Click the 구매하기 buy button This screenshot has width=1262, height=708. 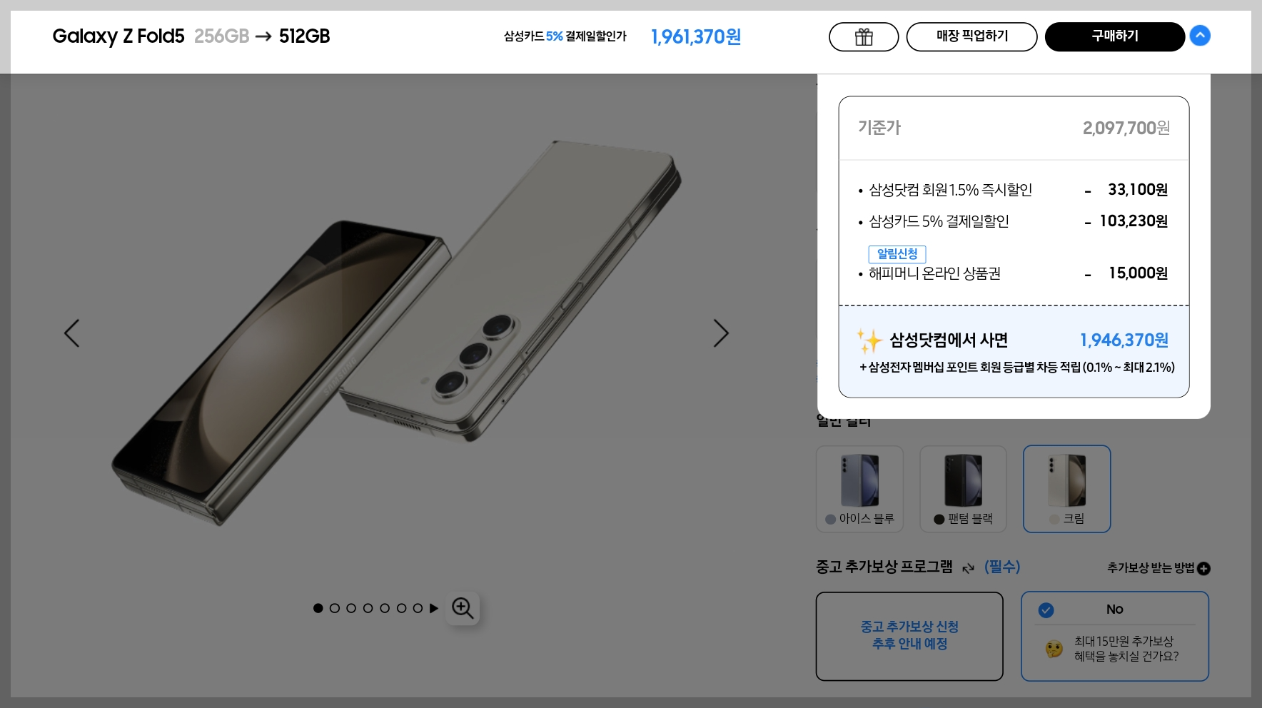pos(1115,36)
